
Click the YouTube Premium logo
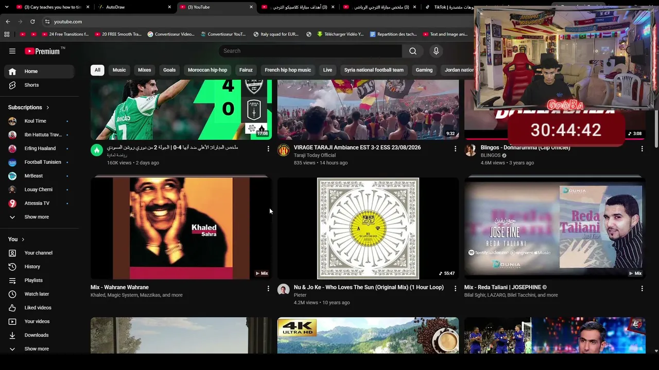[43, 51]
